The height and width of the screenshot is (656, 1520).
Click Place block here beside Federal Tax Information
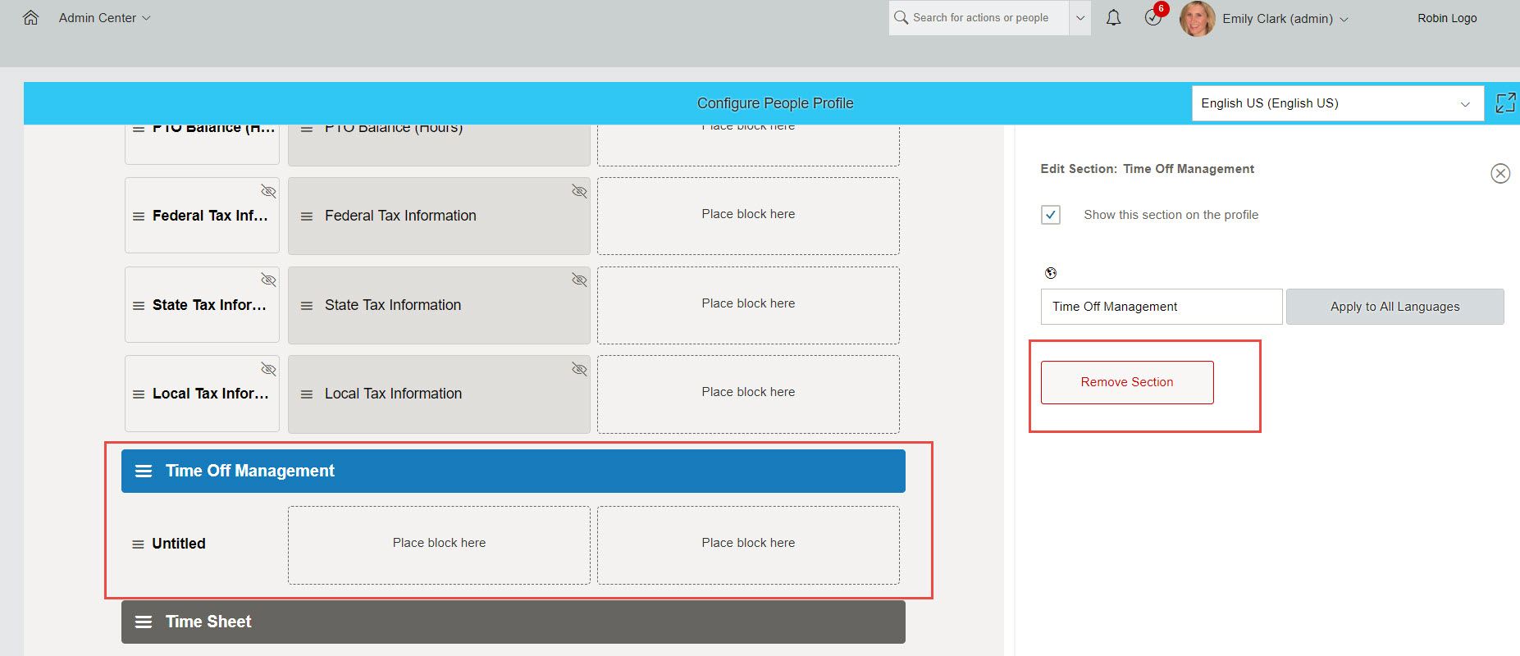click(748, 216)
